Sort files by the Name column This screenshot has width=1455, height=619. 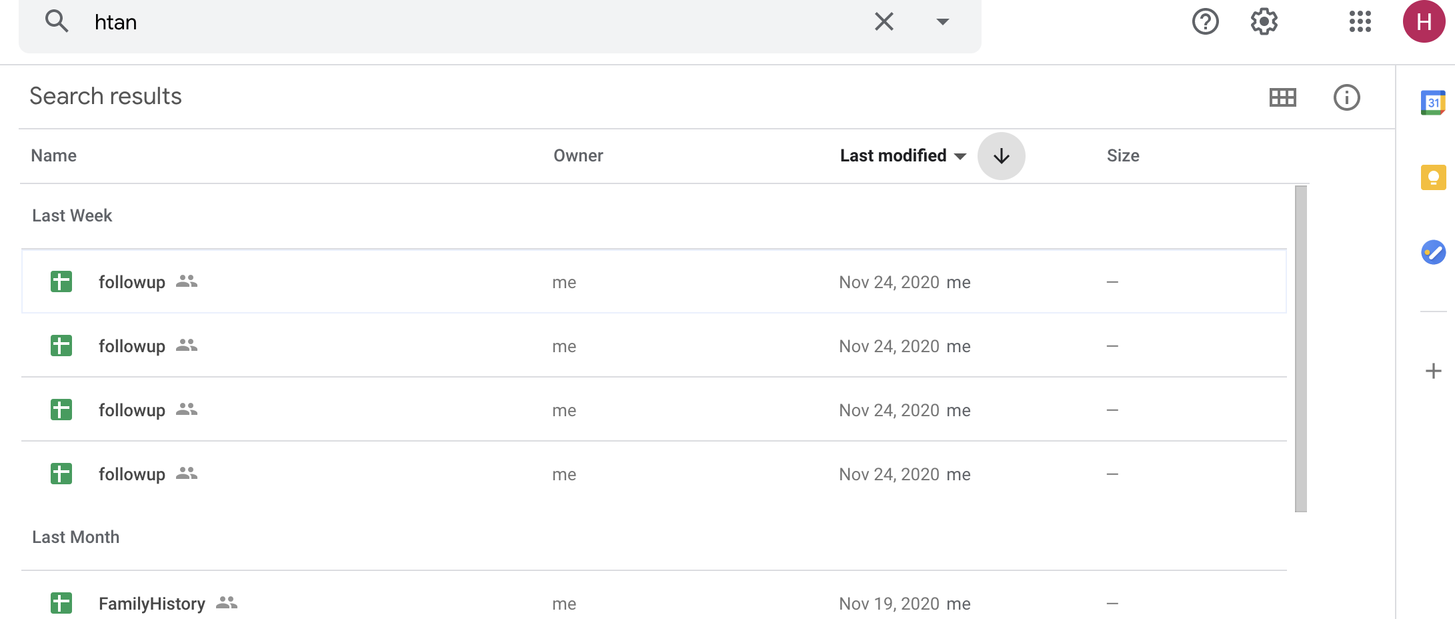(x=53, y=155)
